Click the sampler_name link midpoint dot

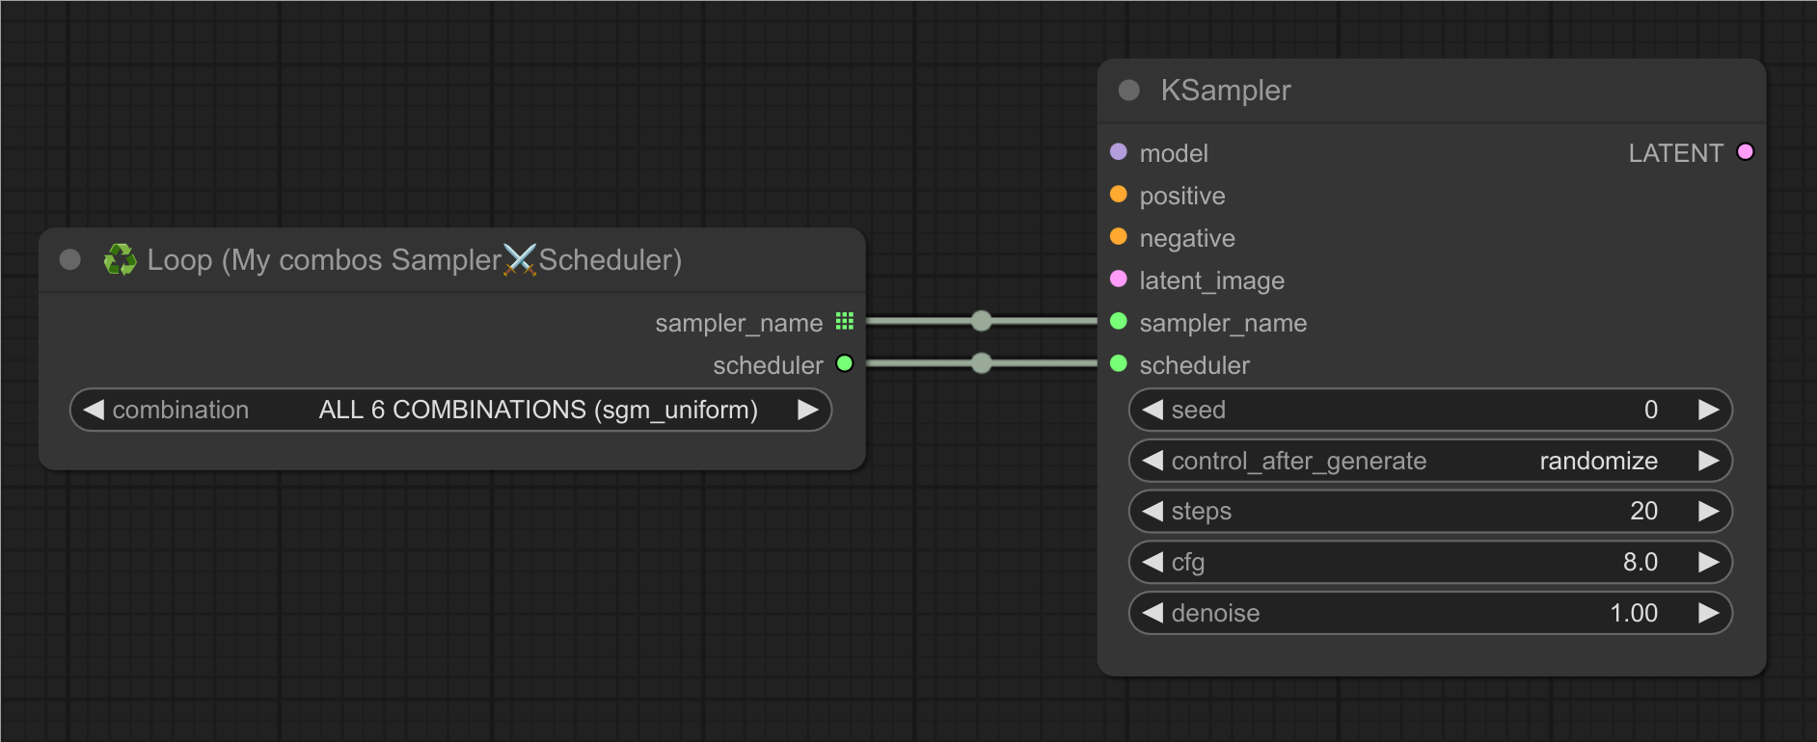coord(981,321)
